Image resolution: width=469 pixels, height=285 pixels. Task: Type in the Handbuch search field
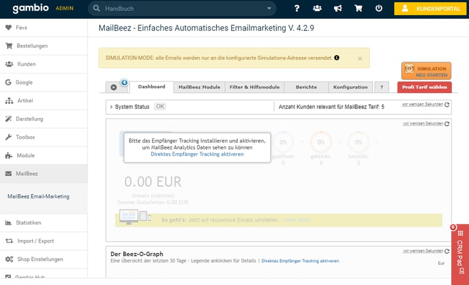point(182,9)
